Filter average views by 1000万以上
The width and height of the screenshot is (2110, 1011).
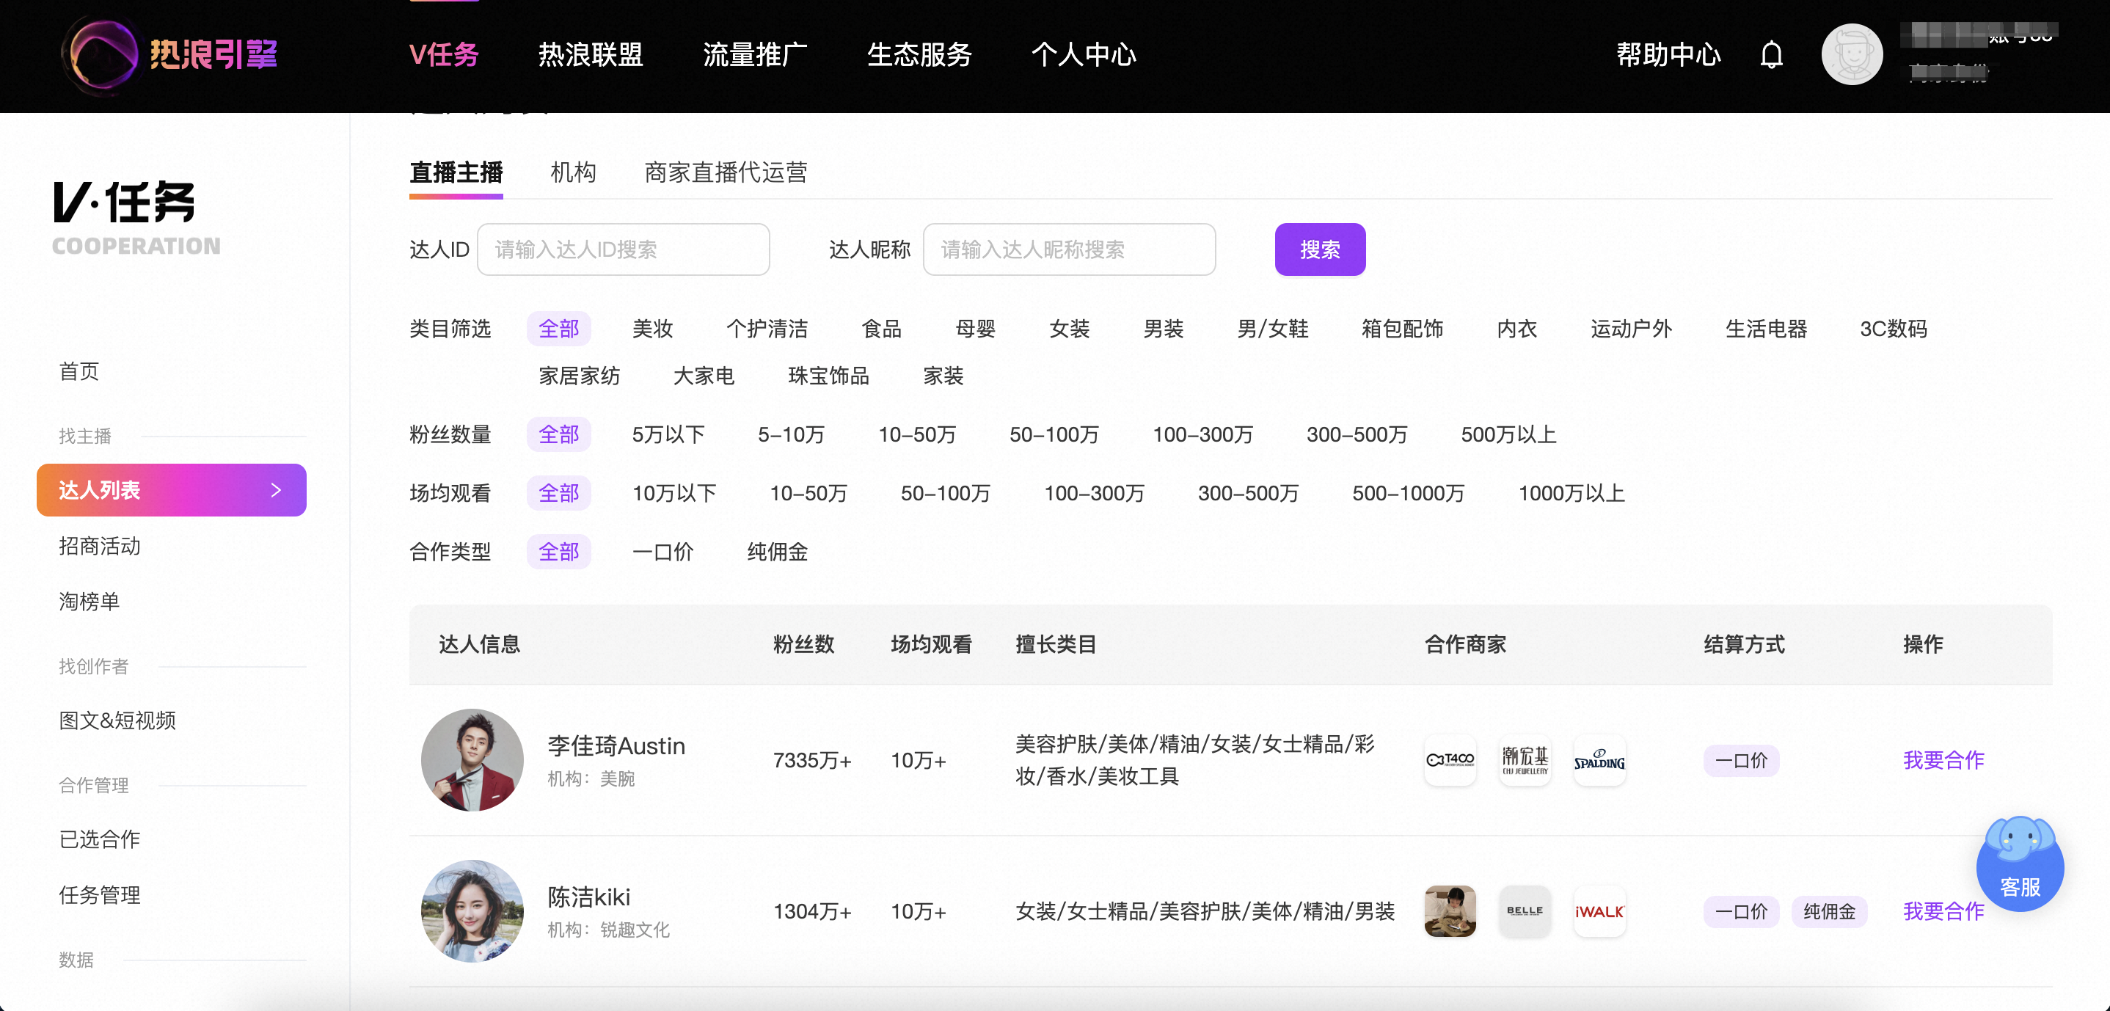pos(1571,492)
